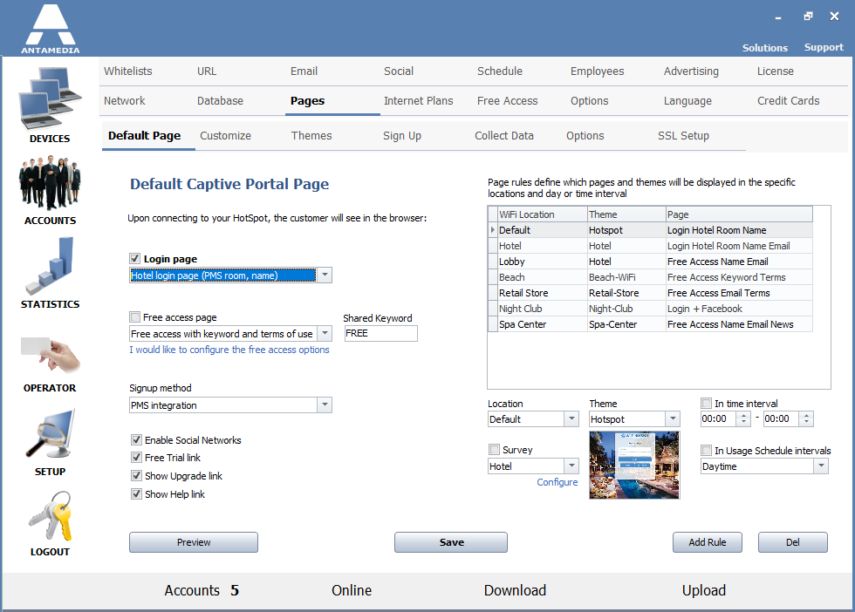The height and width of the screenshot is (612, 855).
Task: Toggle Show Upgrade link checkbox
Action: [x=136, y=475]
